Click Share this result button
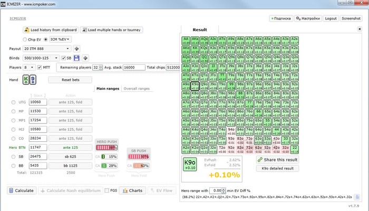 [278, 160]
